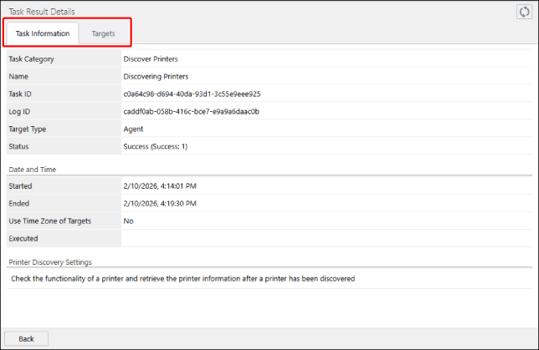The width and height of the screenshot is (539, 350).
Task: Click the refresh icon in the top-right corner
Action: [x=525, y=12]
